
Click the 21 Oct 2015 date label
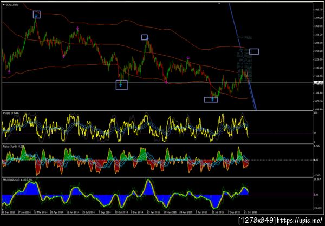point(251,212)
